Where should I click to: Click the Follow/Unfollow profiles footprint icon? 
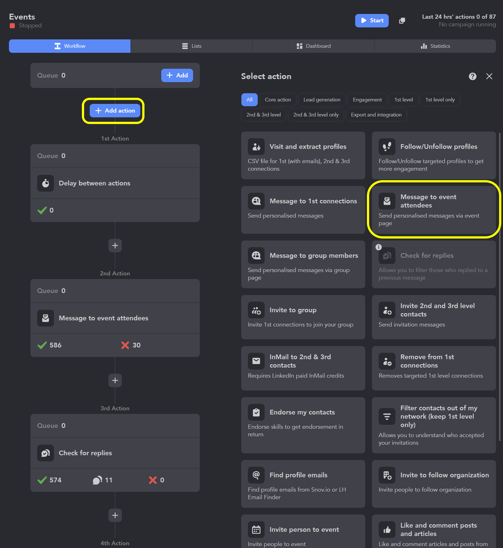pos(387,146)
